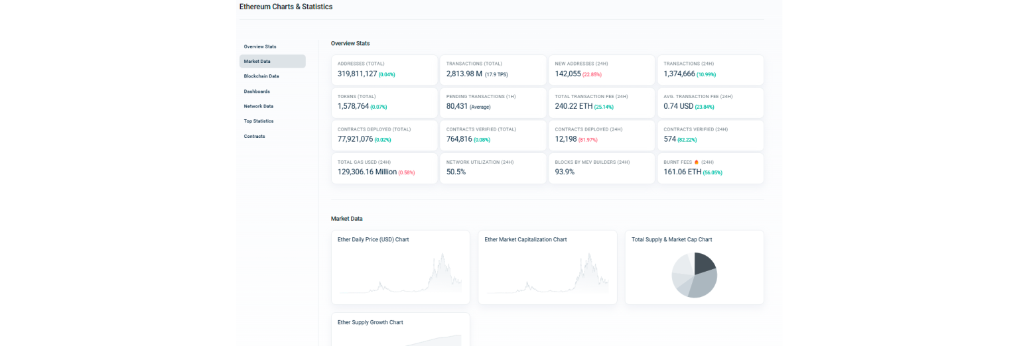Click the Network Utilization value 50.5%
1019x346 pixels.
[456, 172]
